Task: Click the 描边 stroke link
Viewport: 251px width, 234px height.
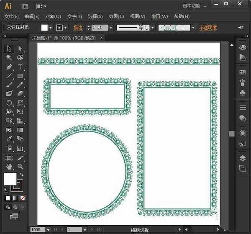Action: [x=78, y=28]
